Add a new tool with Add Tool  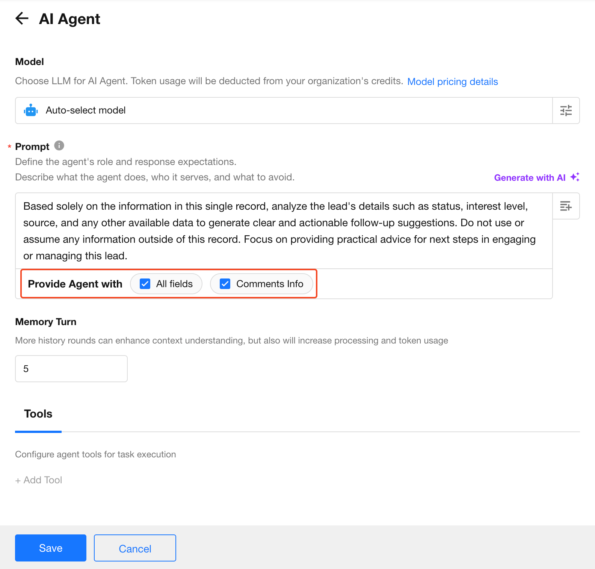pyautogui.click(x=39, y=480)
